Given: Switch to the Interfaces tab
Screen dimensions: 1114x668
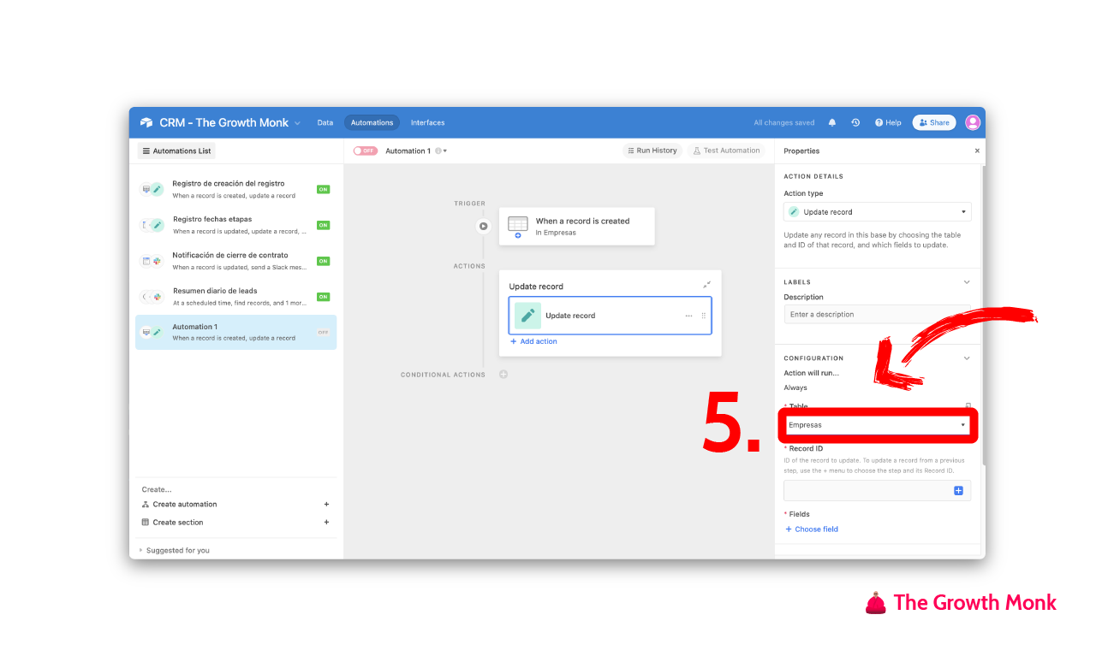Looking at the screenshot, I should [427, 122].
